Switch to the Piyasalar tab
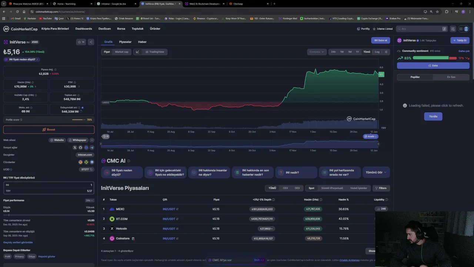This screenshot has width=474, height=267. [125, 42]
